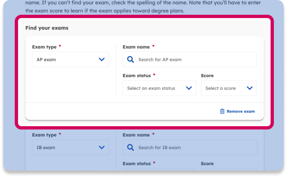Click the Exam type label above AP exam

pos(44,47)
